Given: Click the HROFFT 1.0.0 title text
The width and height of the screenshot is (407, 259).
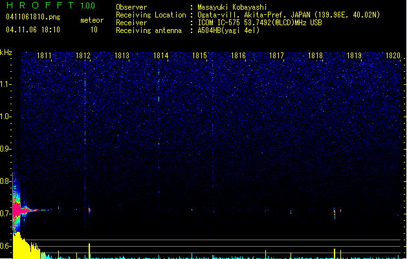Looking at the screenshot, I should tap(51, 5).
